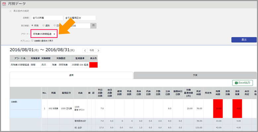Image resolution: width=258 pixels, height=132 pixels.
Task: Collapse the 表示条件の指定 section
Action: (x=11, y=11)
